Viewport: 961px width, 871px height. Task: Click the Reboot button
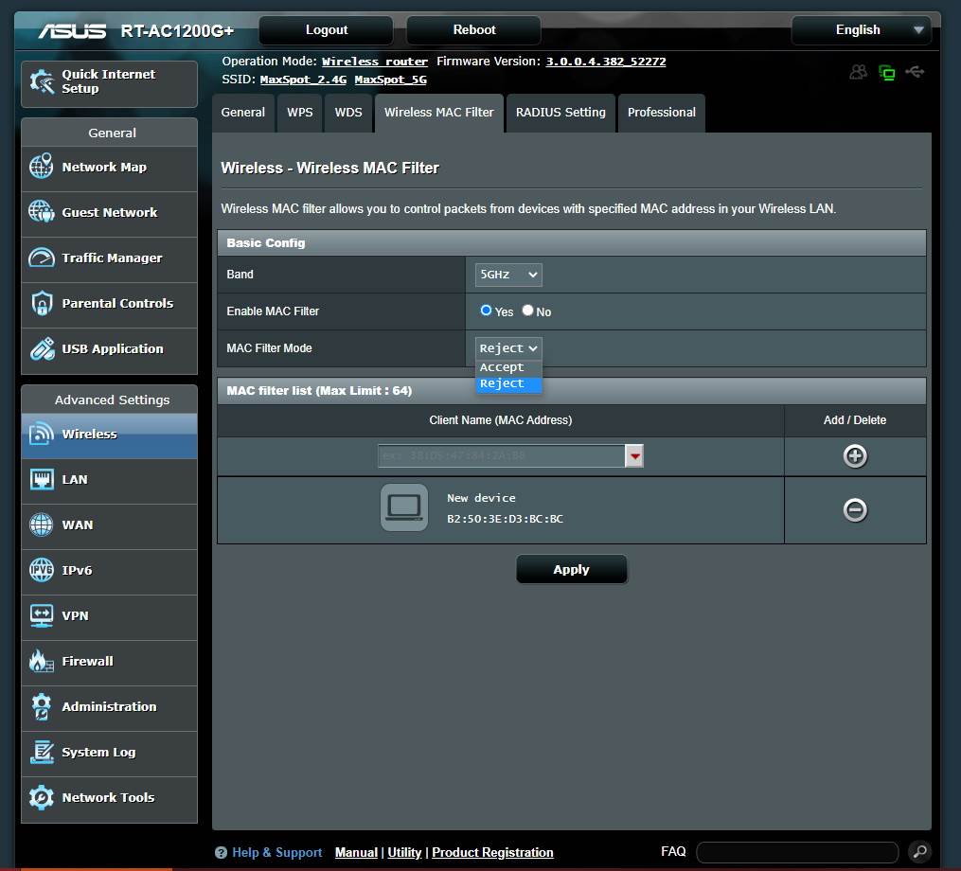tap(473, 30)
